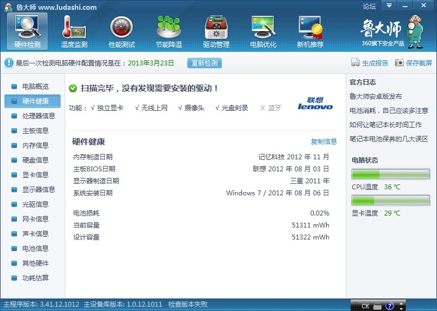Open 如何让笔记本长时间工作 news entry
Image resolution: width=437 pixels, height=311 pixels.
(x=386, y=125)
